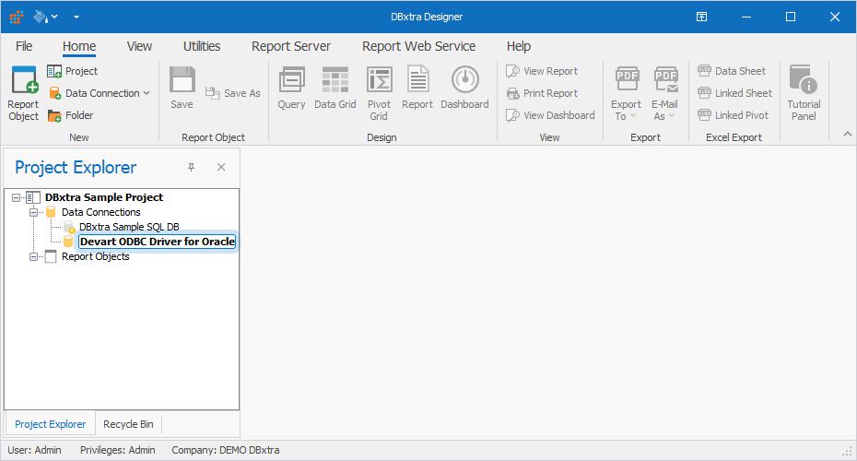Click the paint bucket skin icon

[41, 17]
